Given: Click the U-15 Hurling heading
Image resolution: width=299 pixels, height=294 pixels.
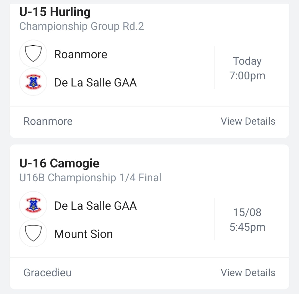Looking at the screenshot, I should click(55, 12).
